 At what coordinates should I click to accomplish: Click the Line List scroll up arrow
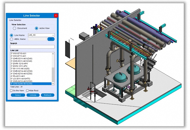53,54
